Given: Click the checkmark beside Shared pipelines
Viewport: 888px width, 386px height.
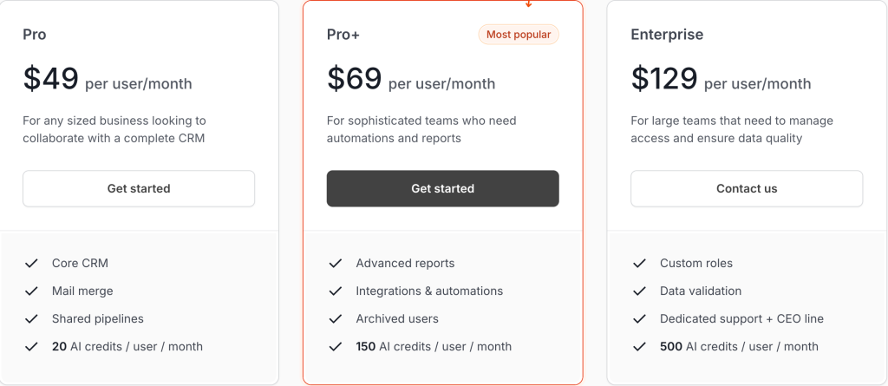Looking at the screenshot, I should coord(31,319).
